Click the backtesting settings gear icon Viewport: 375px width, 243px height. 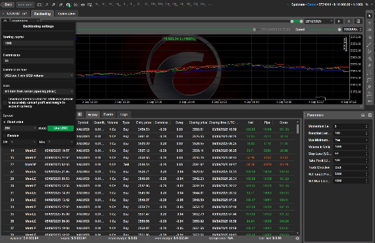point(5,21)
